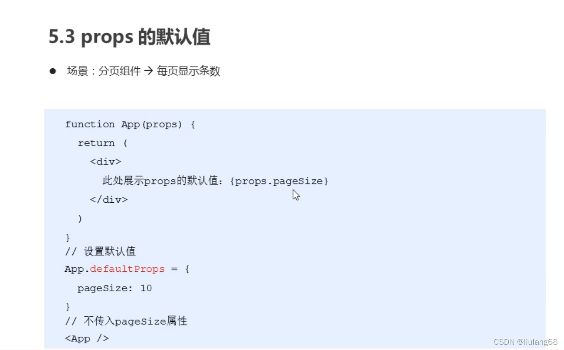Screen dimensions: 564x350
Task: Click the comment '// 设置默认值'
Action: [x=100, y=251]
